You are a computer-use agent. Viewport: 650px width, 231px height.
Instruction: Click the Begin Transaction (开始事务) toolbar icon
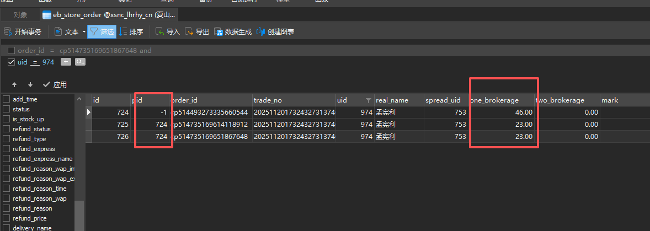tap(8, 31)
